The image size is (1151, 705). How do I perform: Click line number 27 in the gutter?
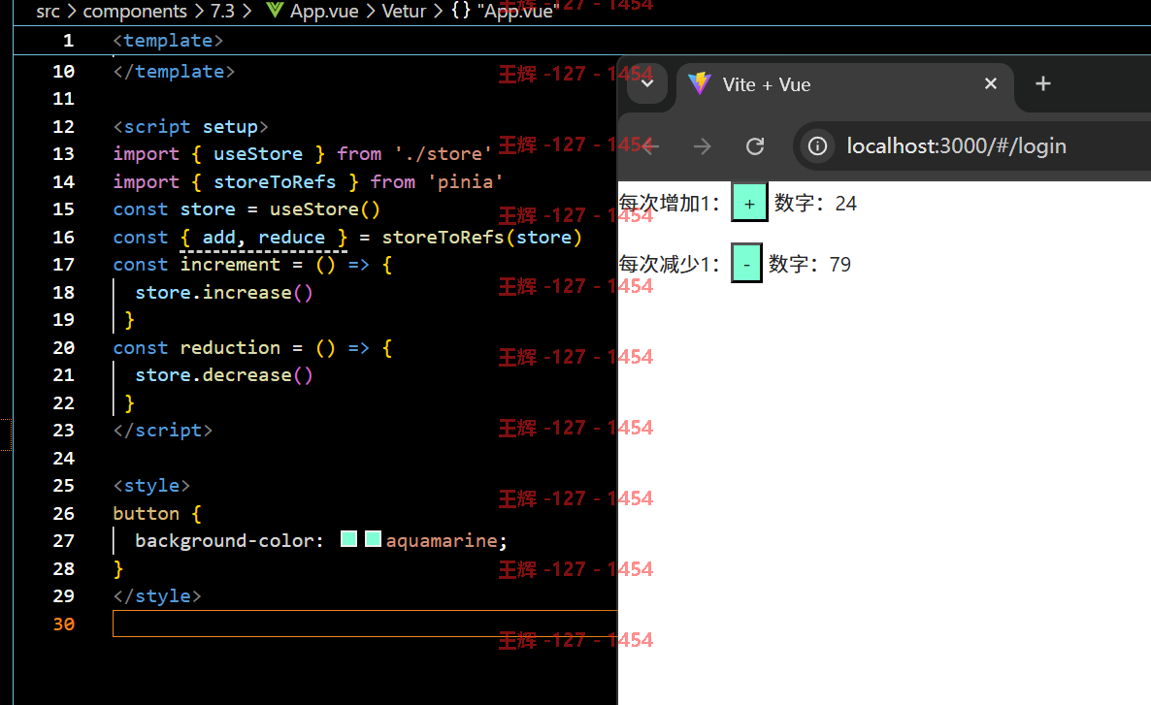click(x=63, y=541)
